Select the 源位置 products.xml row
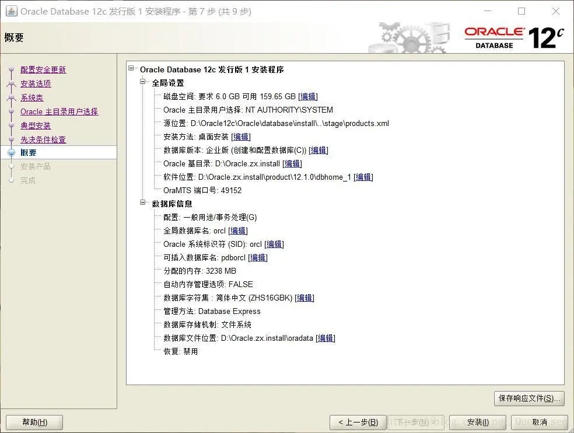Viewport: 574px width, 433px height. pyautogui.click(x=276, y=124)
